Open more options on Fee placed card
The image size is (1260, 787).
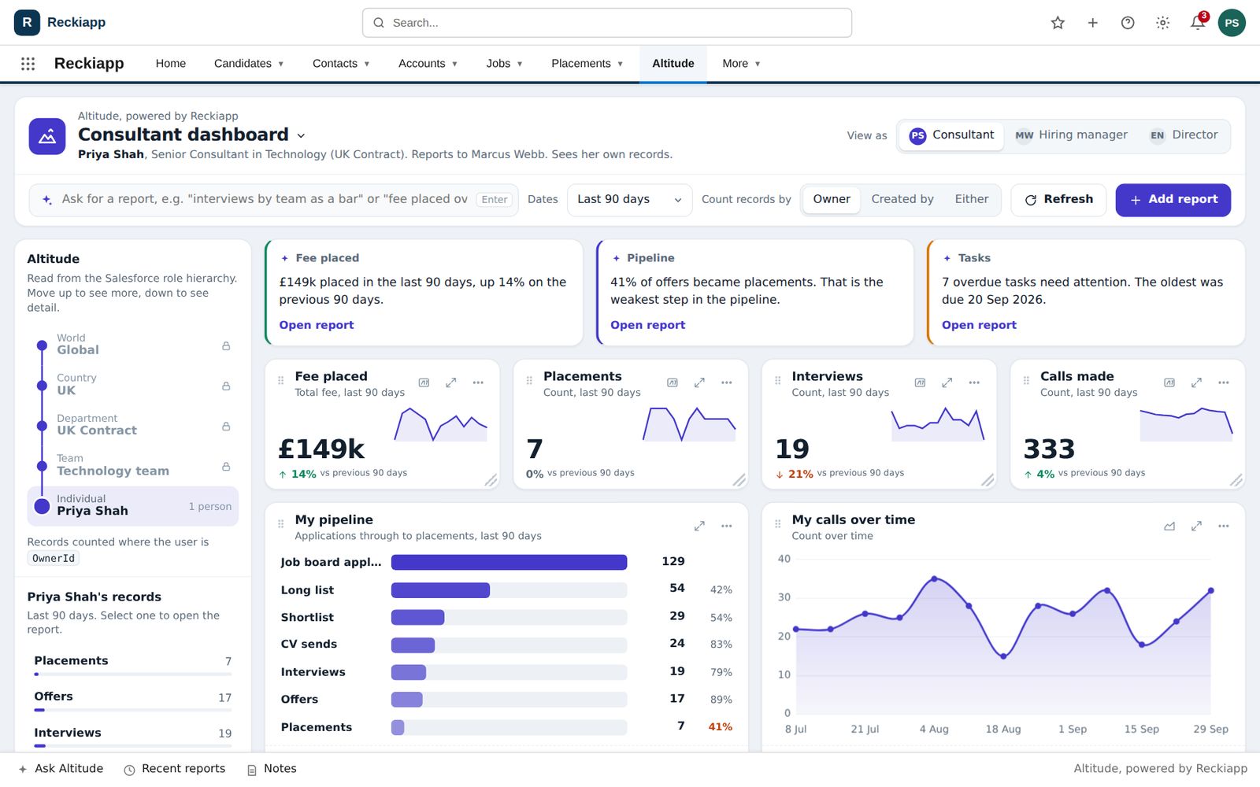pyautogui.click(x=478, y=382)
